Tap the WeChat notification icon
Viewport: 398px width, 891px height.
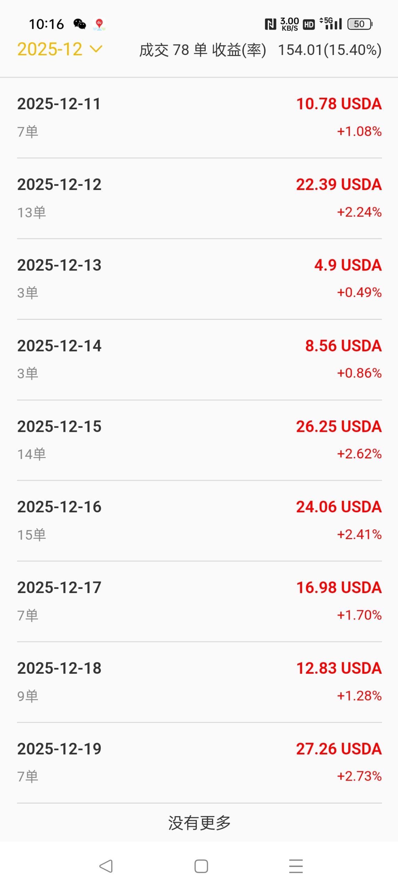coord(80,24)
